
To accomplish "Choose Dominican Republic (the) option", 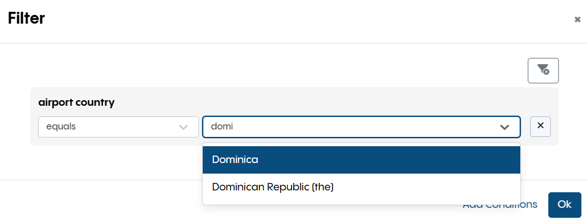I will tap(273, 187).
